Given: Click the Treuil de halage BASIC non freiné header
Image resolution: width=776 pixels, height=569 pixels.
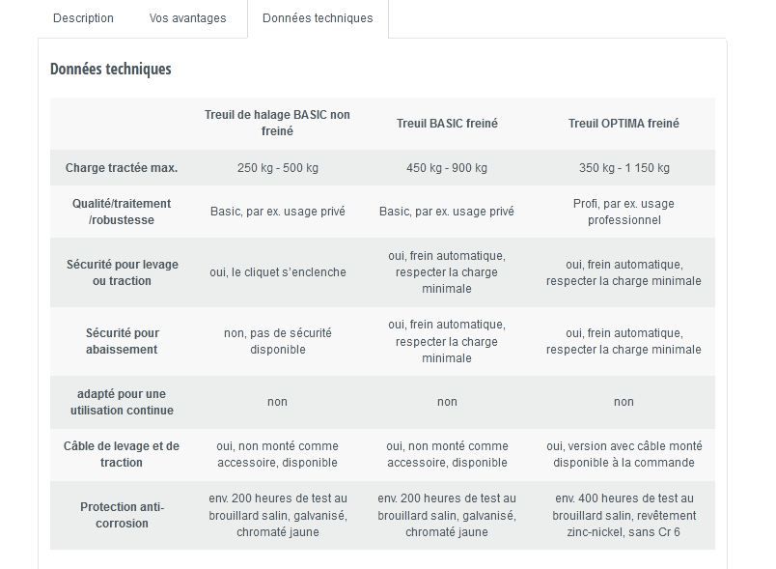Looking at the screenshot, I should 277,123.
